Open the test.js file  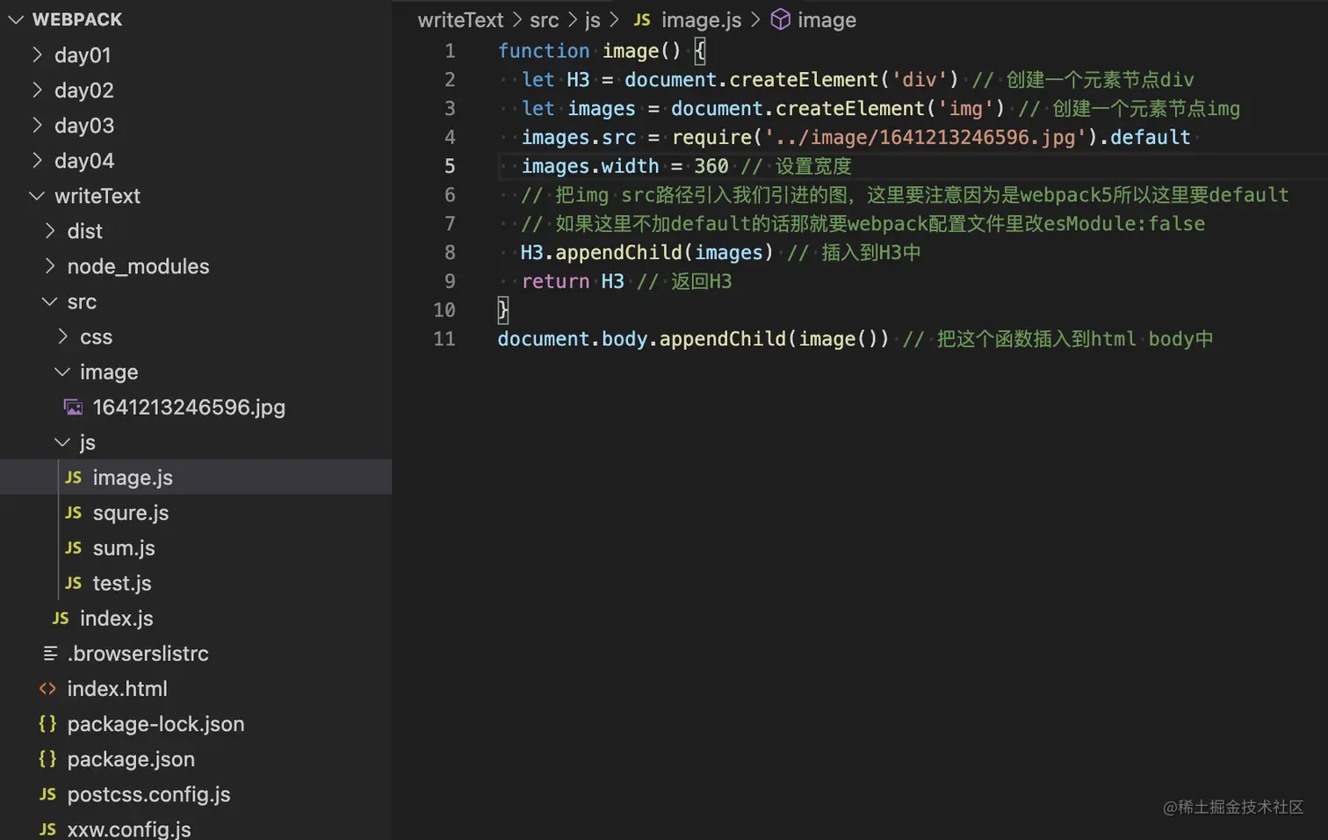[x=122, y=583]
